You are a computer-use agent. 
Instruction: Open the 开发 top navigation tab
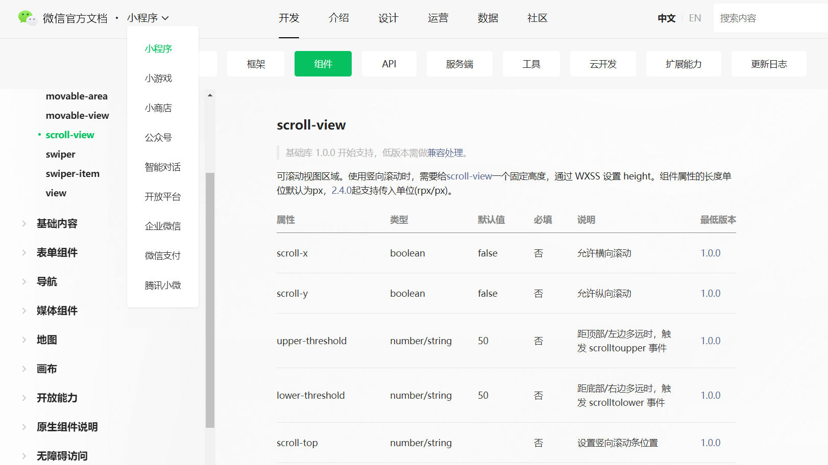[289, 18]
